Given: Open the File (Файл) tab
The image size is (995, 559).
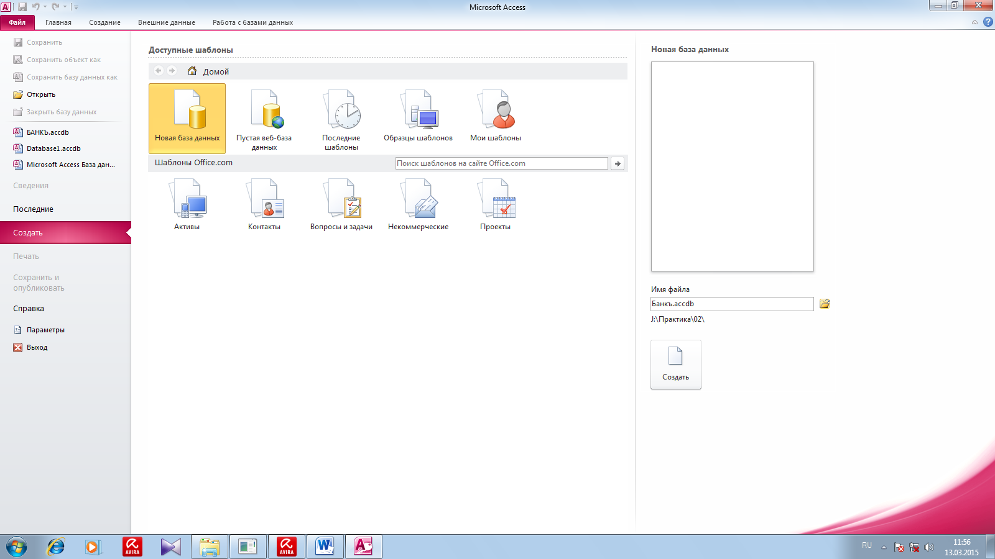Looking at the screenshot, I should coord(17,22).
